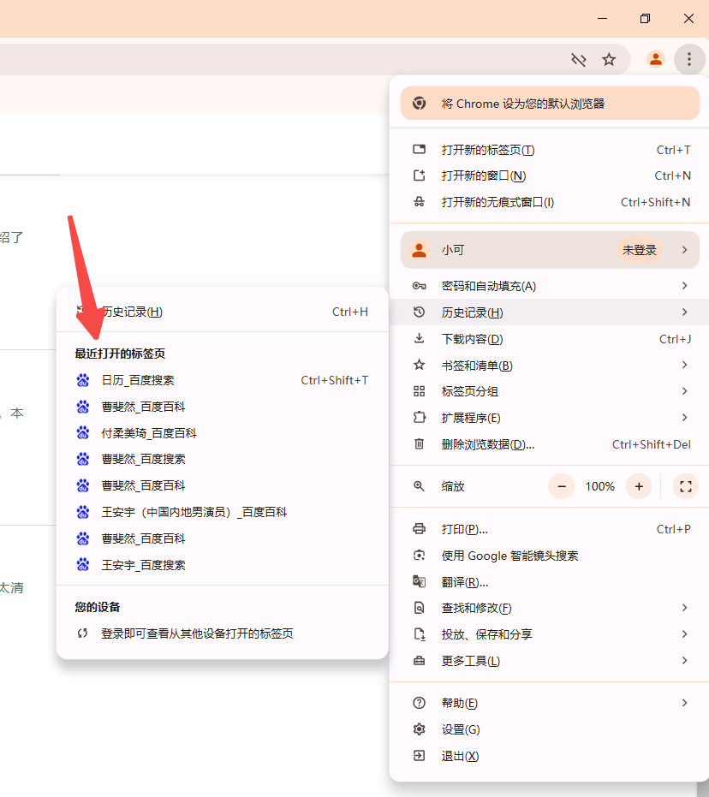709x797 pixels.
Task: Reopen 曹斐然_百度搜索 recent tab
Action: (223, 459)
